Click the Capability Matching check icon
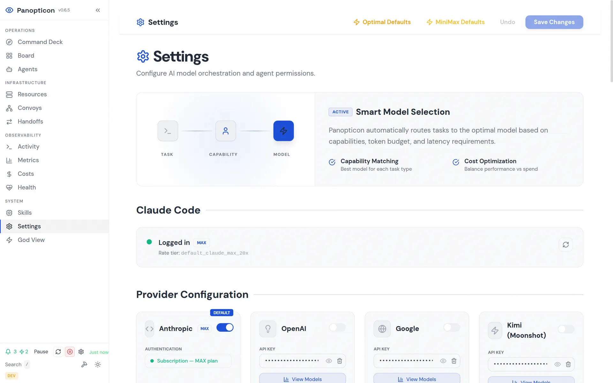 coord(332,162)
